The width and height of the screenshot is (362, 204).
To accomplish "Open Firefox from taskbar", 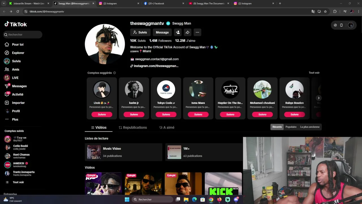I will click(219, 199).
